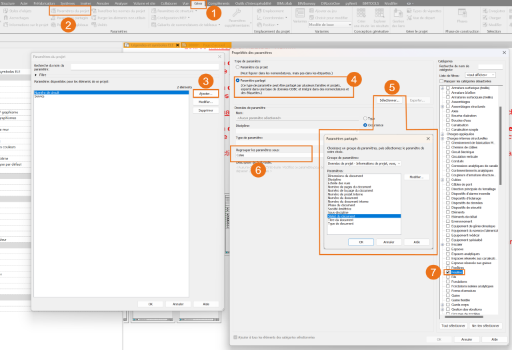Open the Compléments ribbon tab
512x350 pixels.
tap(219, 3)
